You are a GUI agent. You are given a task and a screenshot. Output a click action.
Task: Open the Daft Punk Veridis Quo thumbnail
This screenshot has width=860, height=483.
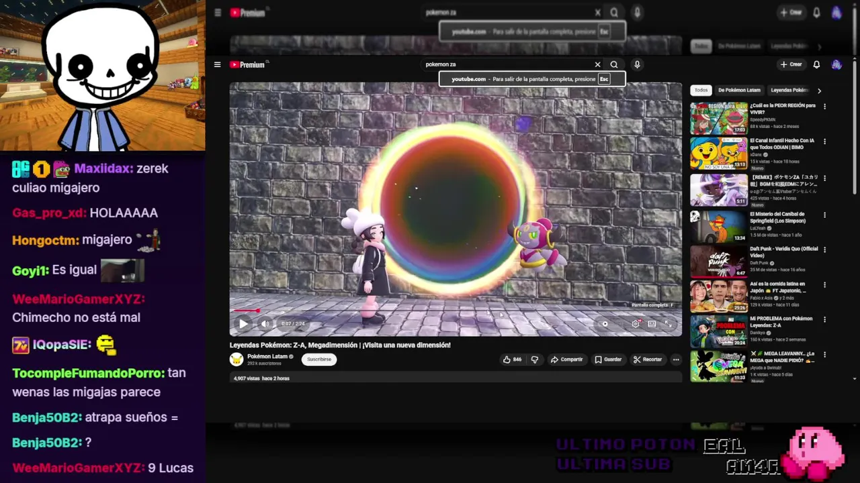719,260
